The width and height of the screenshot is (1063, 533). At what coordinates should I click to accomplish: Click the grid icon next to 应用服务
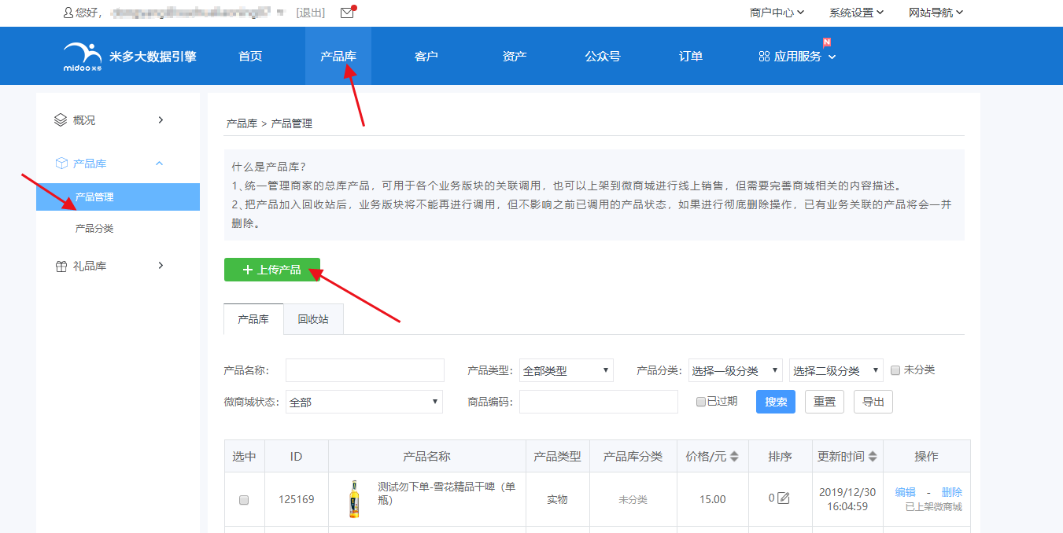764,57
